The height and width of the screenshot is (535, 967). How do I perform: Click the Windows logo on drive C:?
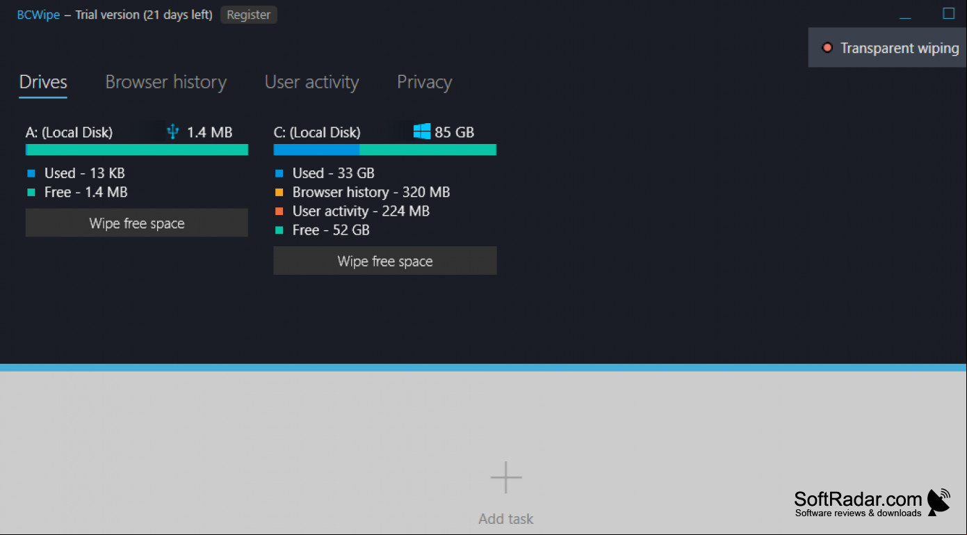click(x=422, y=131)
